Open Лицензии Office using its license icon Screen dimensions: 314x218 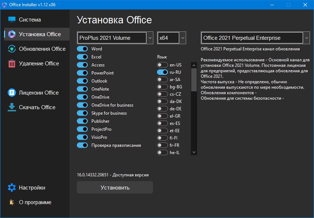pyautogui.click(x=12, y=92)
